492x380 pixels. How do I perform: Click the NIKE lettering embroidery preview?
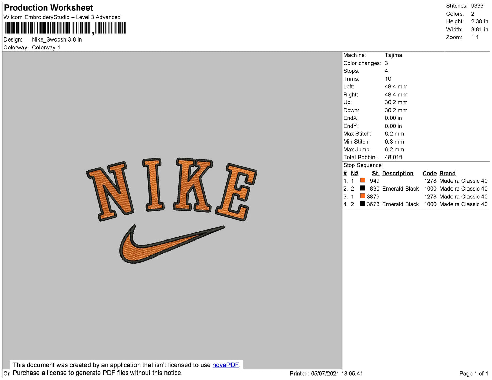pos(172,189)
